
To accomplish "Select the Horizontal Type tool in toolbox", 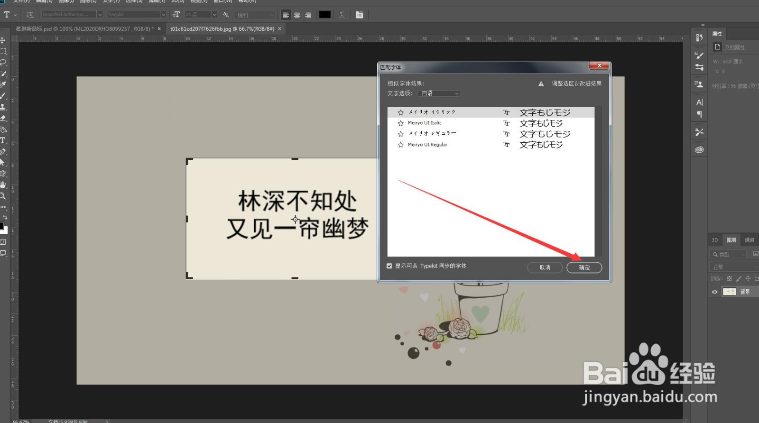I will click(3, 140).
